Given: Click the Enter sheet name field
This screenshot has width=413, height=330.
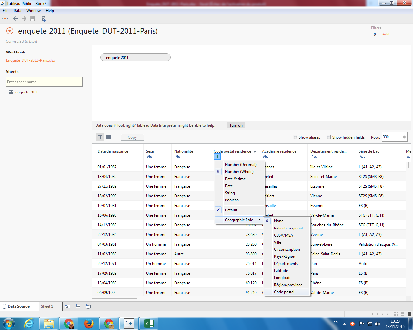Looking at the screenshot, I should coord(44,82).
